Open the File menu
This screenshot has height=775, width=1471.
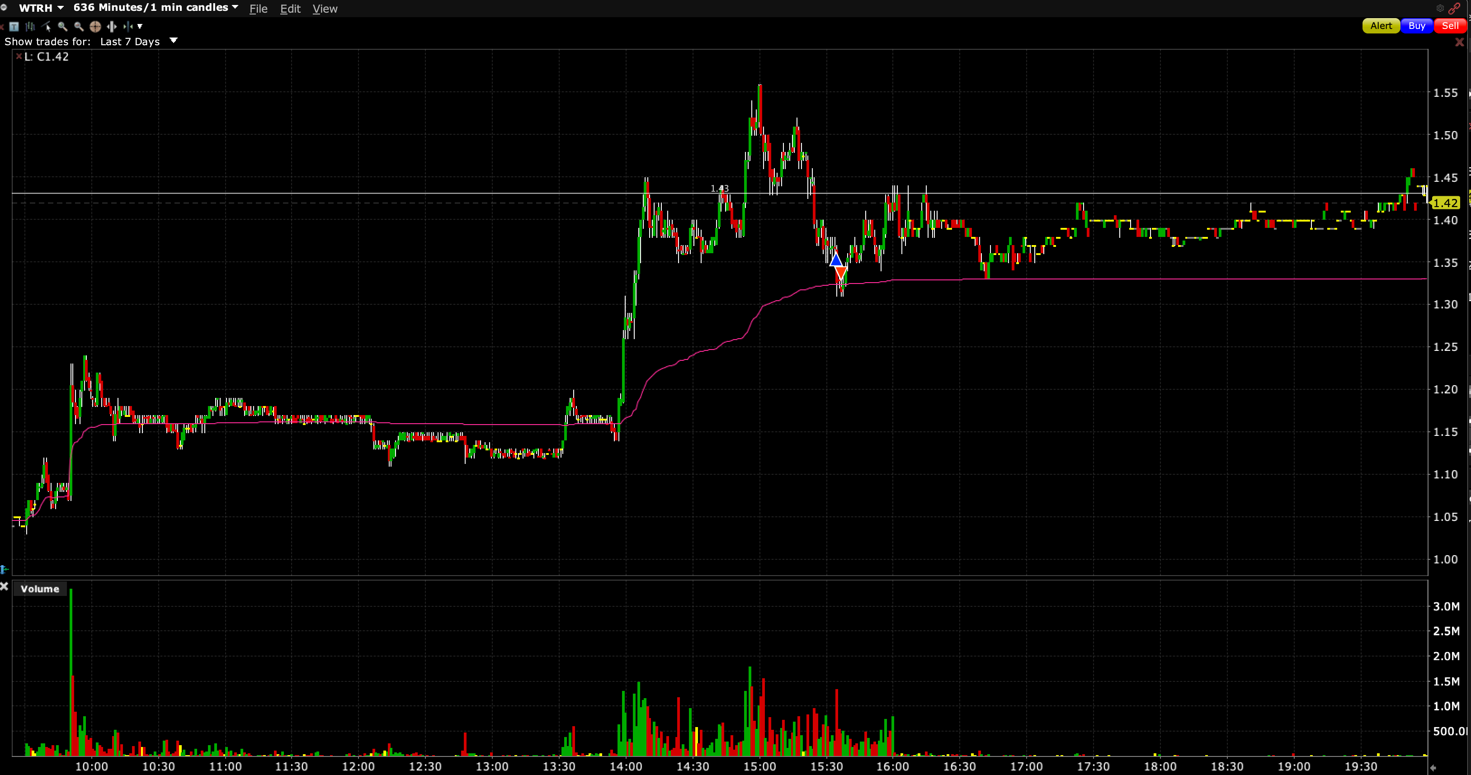tap(258, 9)
